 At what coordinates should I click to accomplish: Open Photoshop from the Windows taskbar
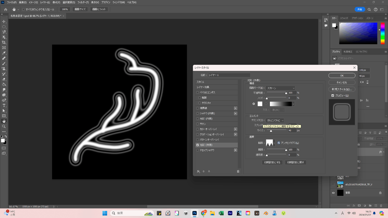[x=195, y=213]
